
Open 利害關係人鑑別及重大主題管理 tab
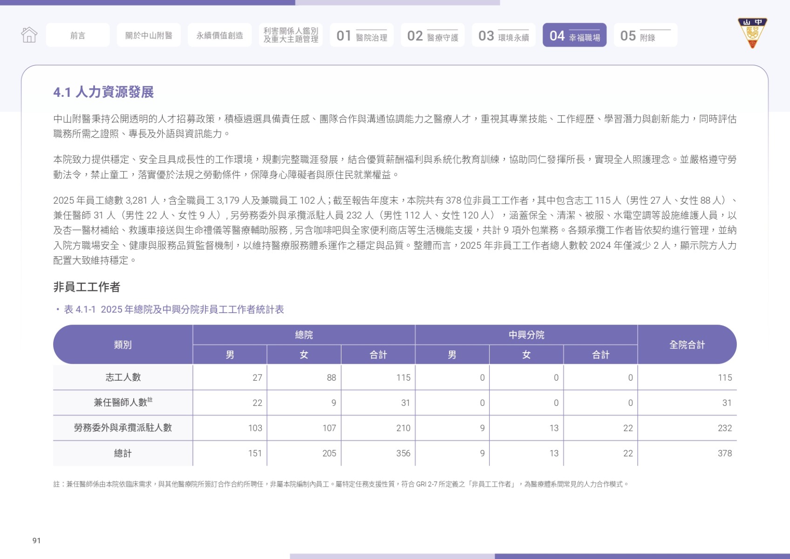tap(291, 35)
